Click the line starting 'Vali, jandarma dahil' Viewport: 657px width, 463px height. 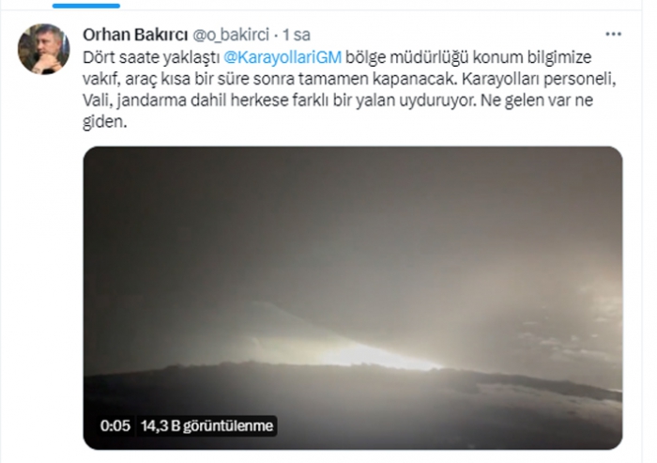tap(338, 100)
